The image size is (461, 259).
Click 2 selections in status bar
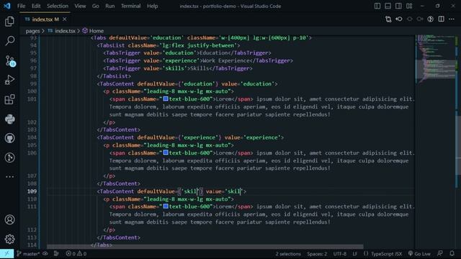coord(288,254)
